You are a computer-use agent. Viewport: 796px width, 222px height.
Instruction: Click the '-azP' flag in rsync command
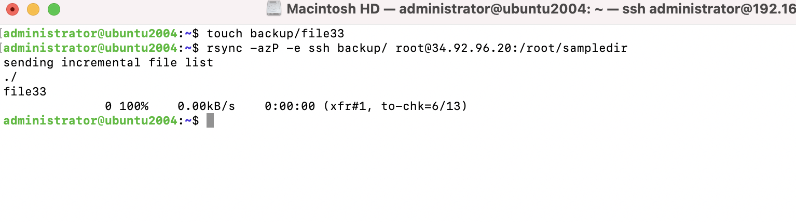(x=264, y=48)
